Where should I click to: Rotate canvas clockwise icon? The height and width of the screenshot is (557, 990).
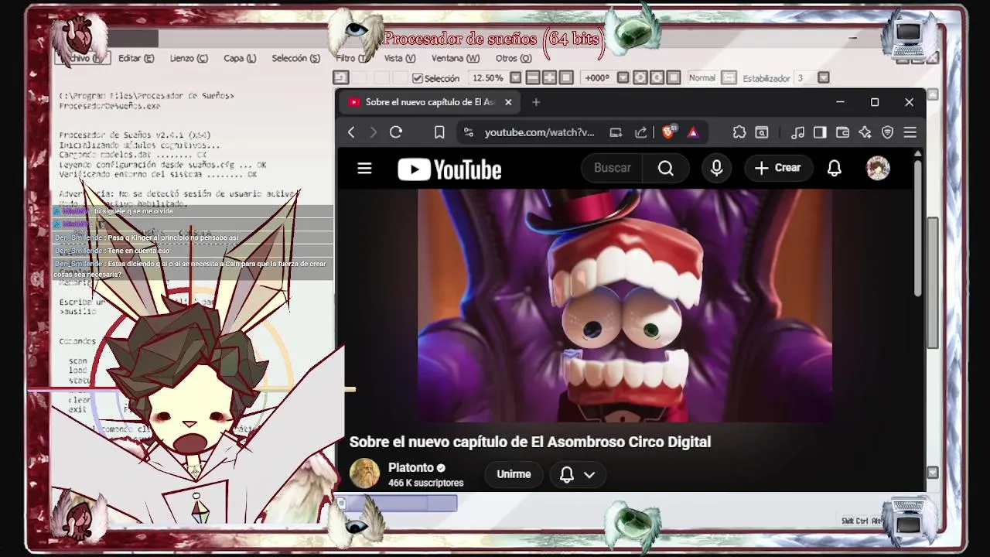657,78
